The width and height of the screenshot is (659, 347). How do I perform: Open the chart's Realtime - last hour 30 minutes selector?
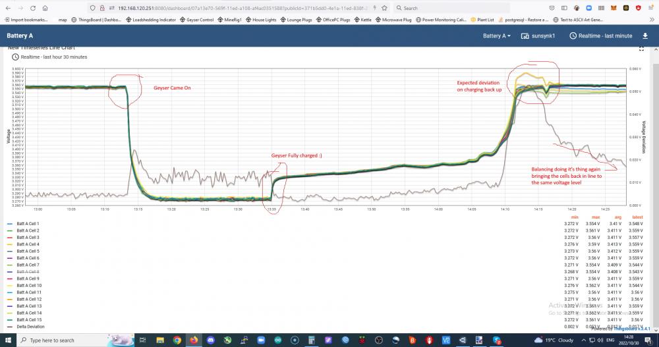[x=49, y=57]
